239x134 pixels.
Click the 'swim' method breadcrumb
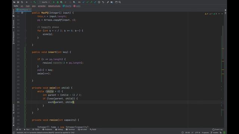pyautogui.click(x=77, y=6)
